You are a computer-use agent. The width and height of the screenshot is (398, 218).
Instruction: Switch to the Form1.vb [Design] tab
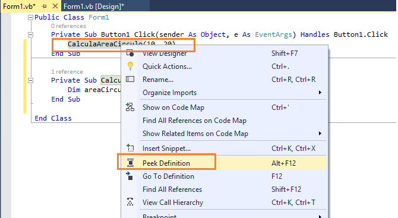click(x=94, y=7)
